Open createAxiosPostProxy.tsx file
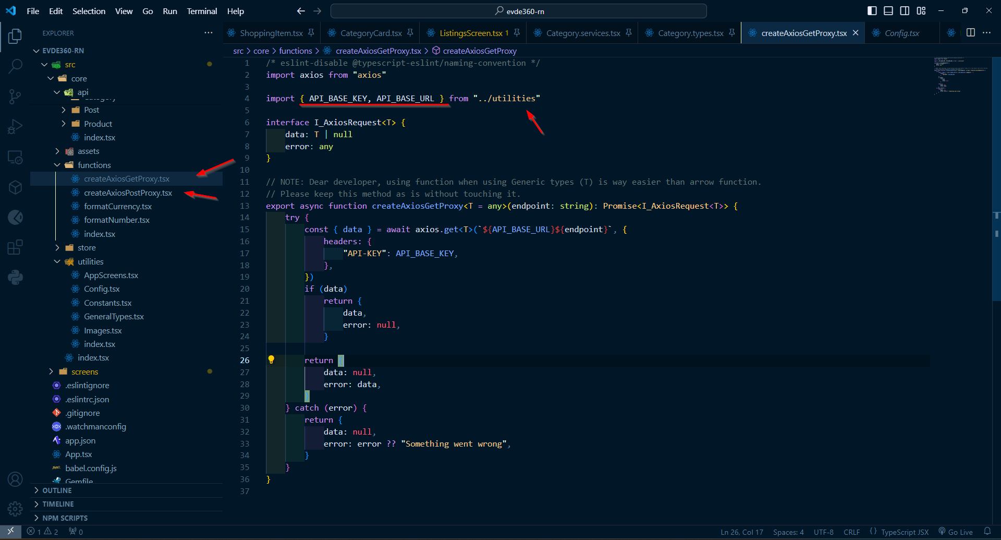Viewport: 1001px width, 540px height. click(128, 193)
